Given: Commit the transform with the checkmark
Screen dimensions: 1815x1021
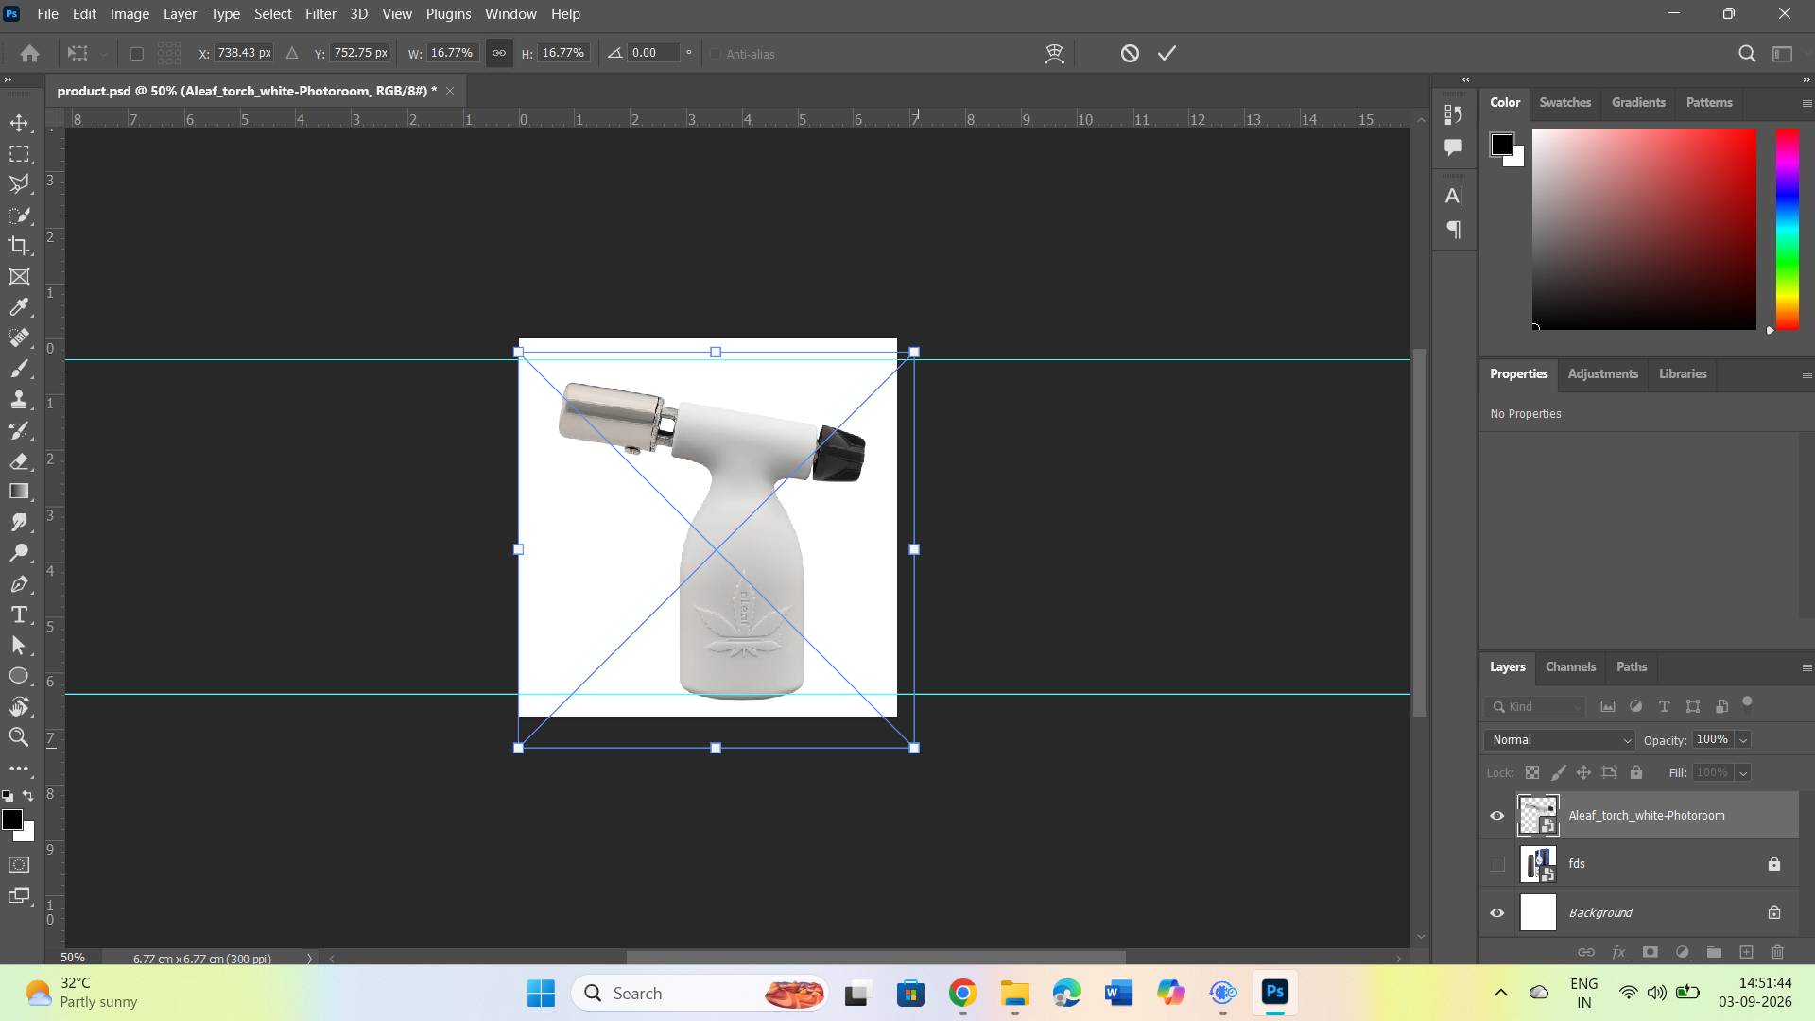Looking at the screenshot, I should click(1167, 54).
